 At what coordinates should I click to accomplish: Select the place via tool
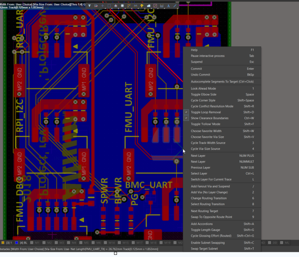click(x=142, y=5)
